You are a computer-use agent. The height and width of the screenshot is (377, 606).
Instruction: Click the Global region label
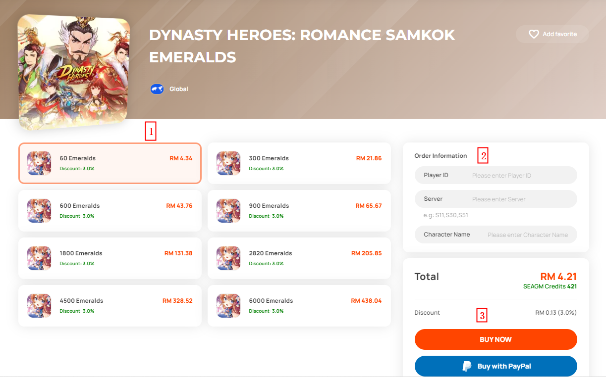179,89
